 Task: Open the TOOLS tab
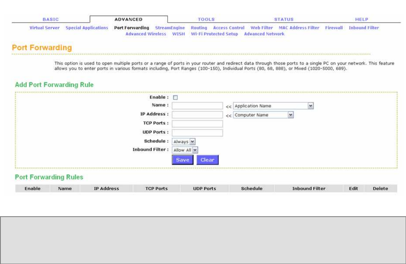coord(206,19)
